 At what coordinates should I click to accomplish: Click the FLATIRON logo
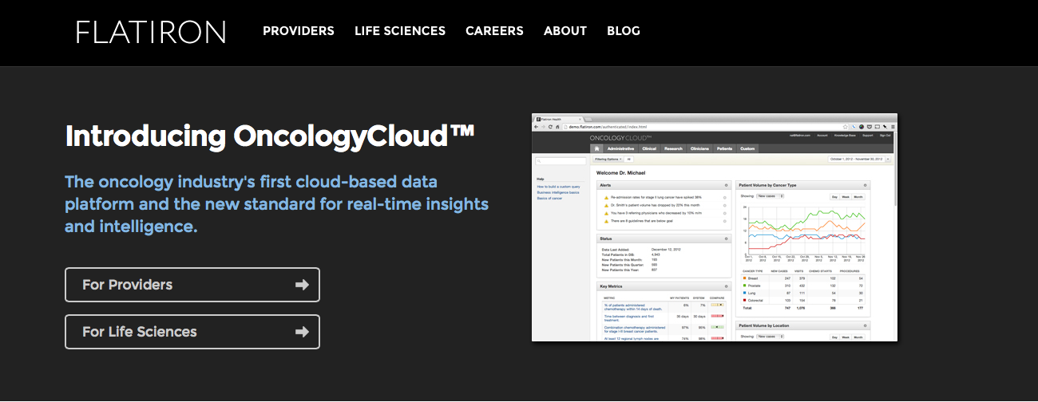click(x=151, y=32)
